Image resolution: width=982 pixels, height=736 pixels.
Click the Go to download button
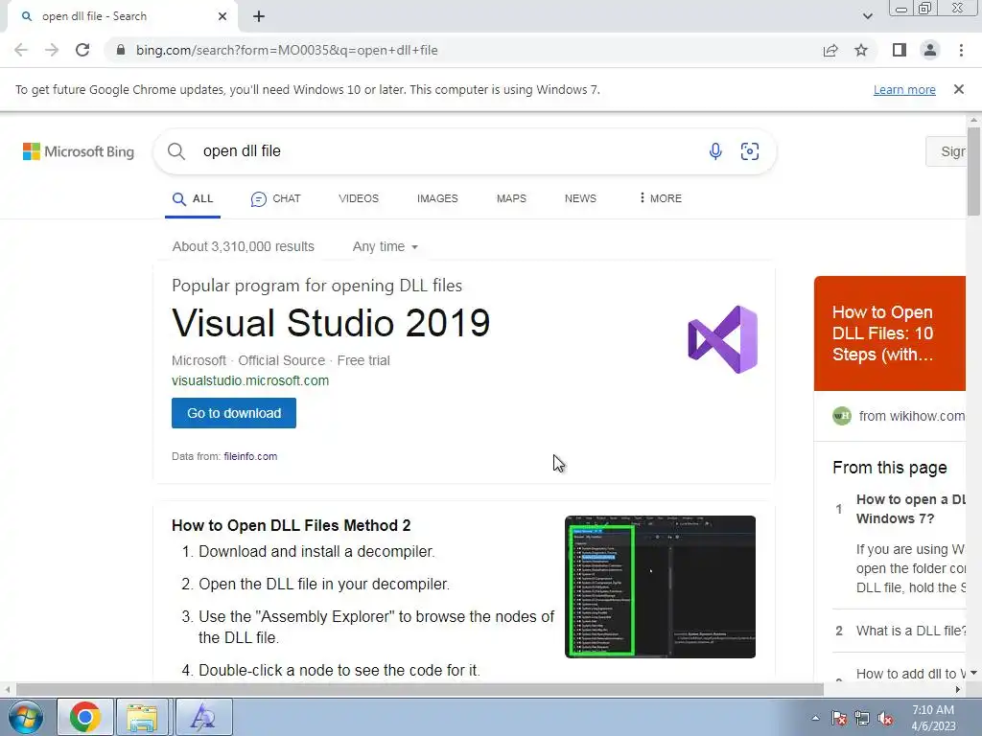(234, 413)
